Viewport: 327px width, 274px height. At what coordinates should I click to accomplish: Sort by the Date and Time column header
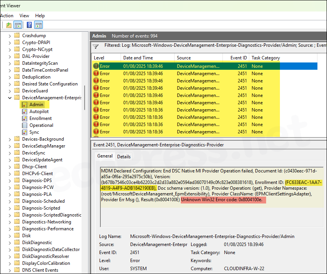[x=147, y=58]
